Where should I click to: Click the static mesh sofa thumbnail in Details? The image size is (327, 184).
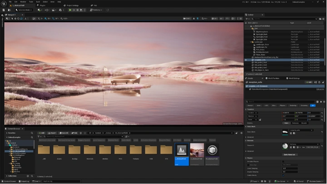(x=285, y=132)
